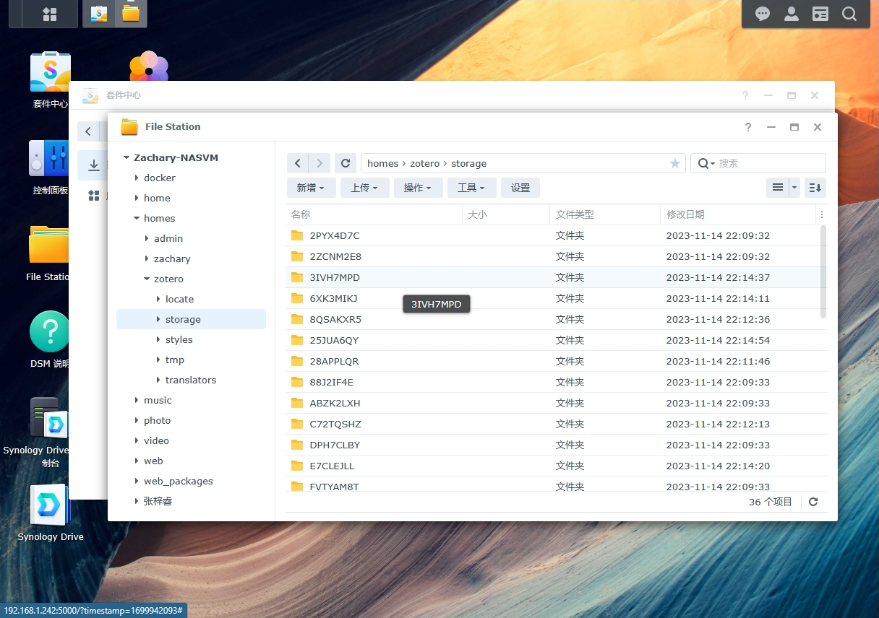Click the homes segment in path breadcrumb
The width and height of the screenshot is (879, 618).
[382, 163]
